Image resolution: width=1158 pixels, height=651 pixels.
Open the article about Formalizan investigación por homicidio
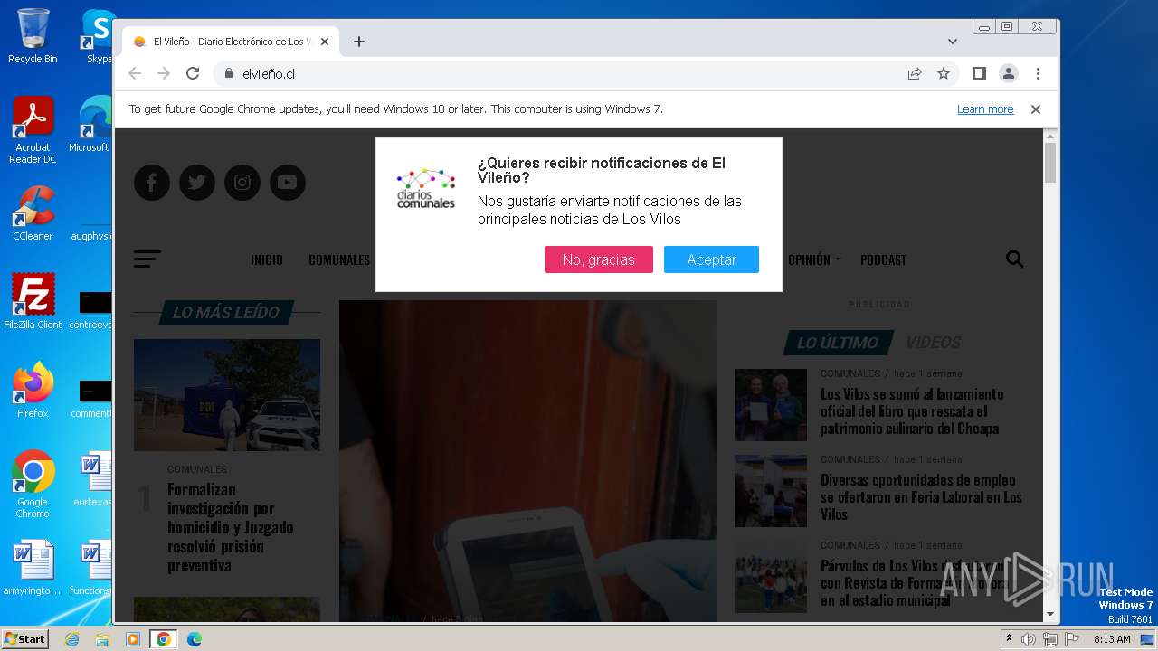[x=230, y=527]
